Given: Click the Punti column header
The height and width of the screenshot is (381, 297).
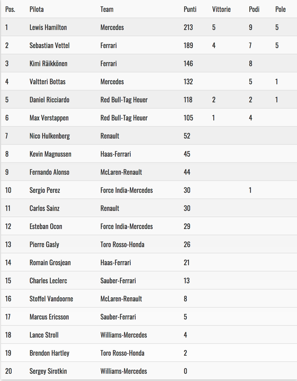Looking at the screenshot, I should 190,10.
